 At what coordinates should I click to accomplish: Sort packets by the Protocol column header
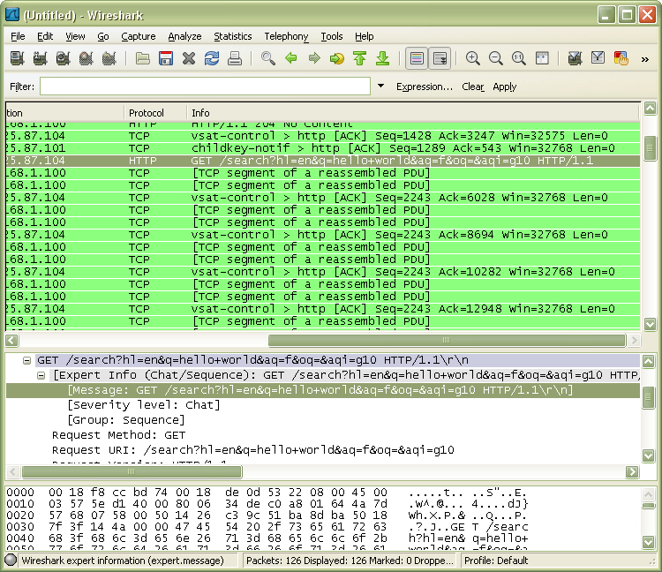point(155,113)
